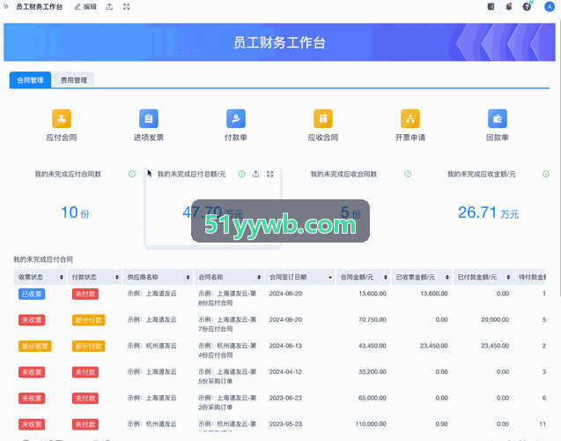Click the 待付款金额 column header
The width and height of the screenshot is (561, 441).
tap(532, 277)
